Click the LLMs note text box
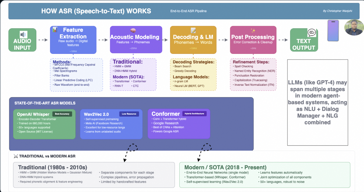364x192 pixels. [318, 102]
